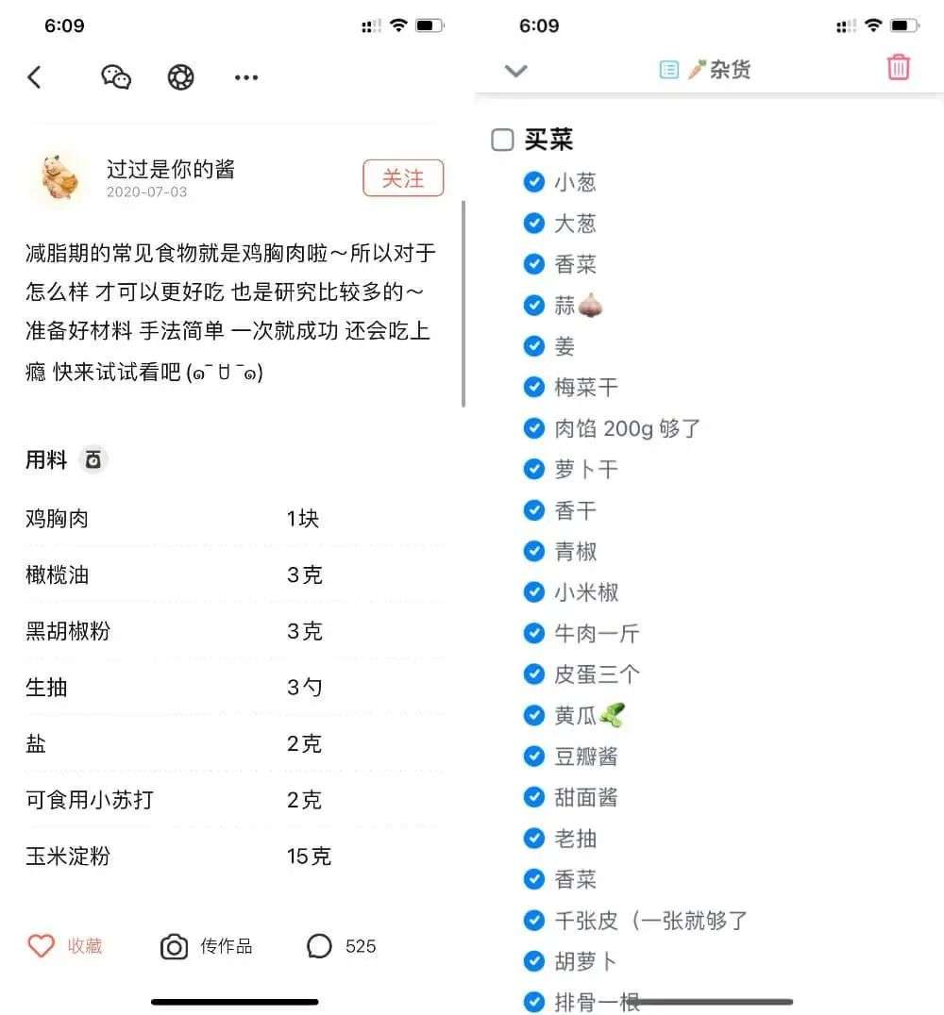The image size is (944, 1015).
Task: Select the 杂货 list title
Action: 730,69
